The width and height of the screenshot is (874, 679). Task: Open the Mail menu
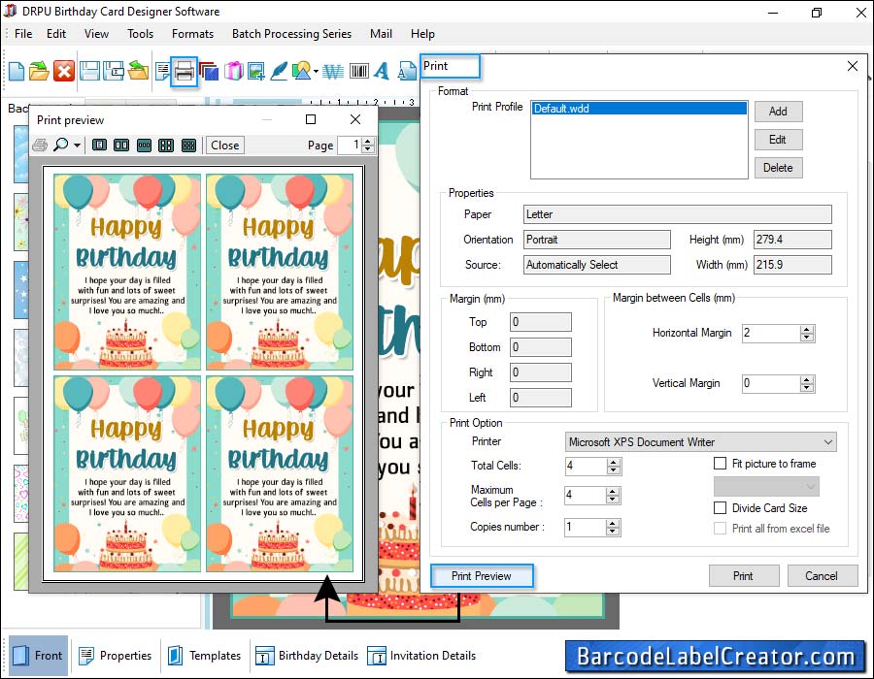(381, 33)
